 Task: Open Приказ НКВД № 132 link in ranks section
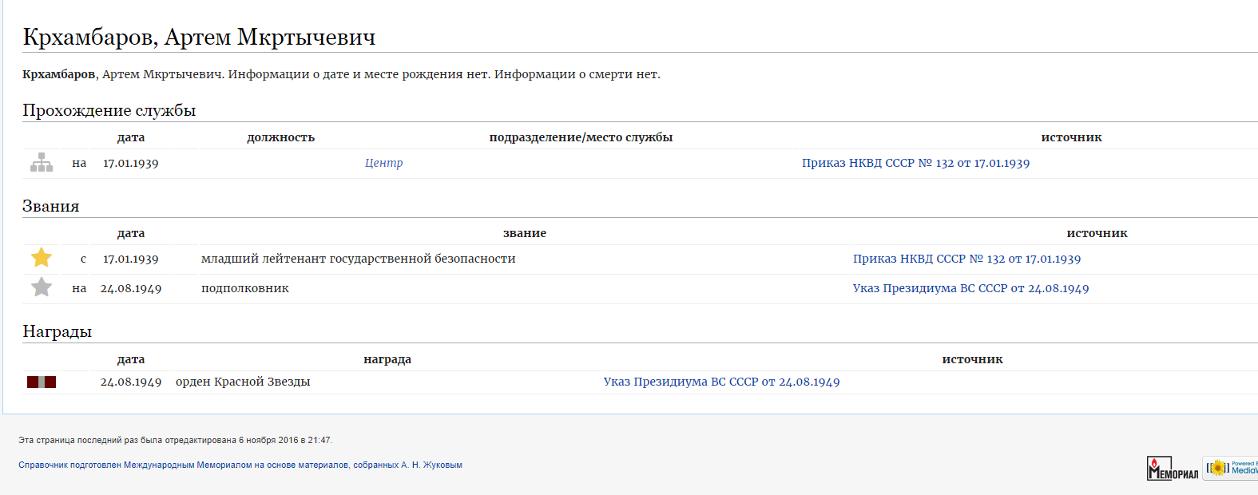point(966,259)
